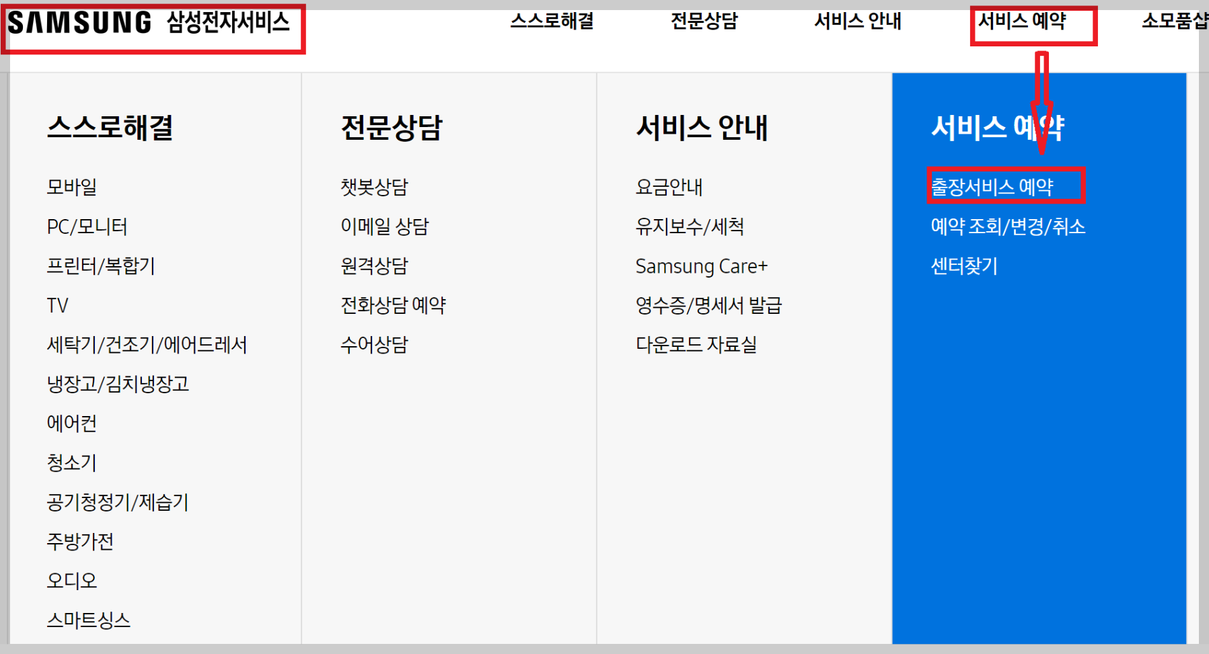Select 다운로드 자료실 under 서비스 안내
Image resolution: width=1209 pixels, height=654 pixels.
pos(696,345)
